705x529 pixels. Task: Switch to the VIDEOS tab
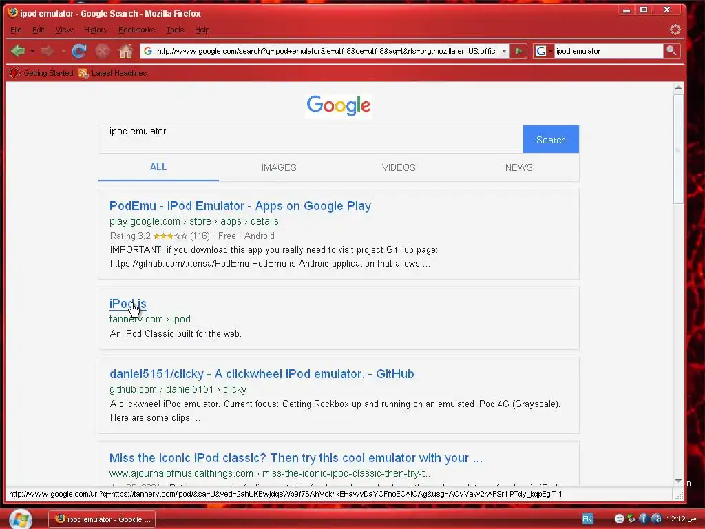coord(399,167)
